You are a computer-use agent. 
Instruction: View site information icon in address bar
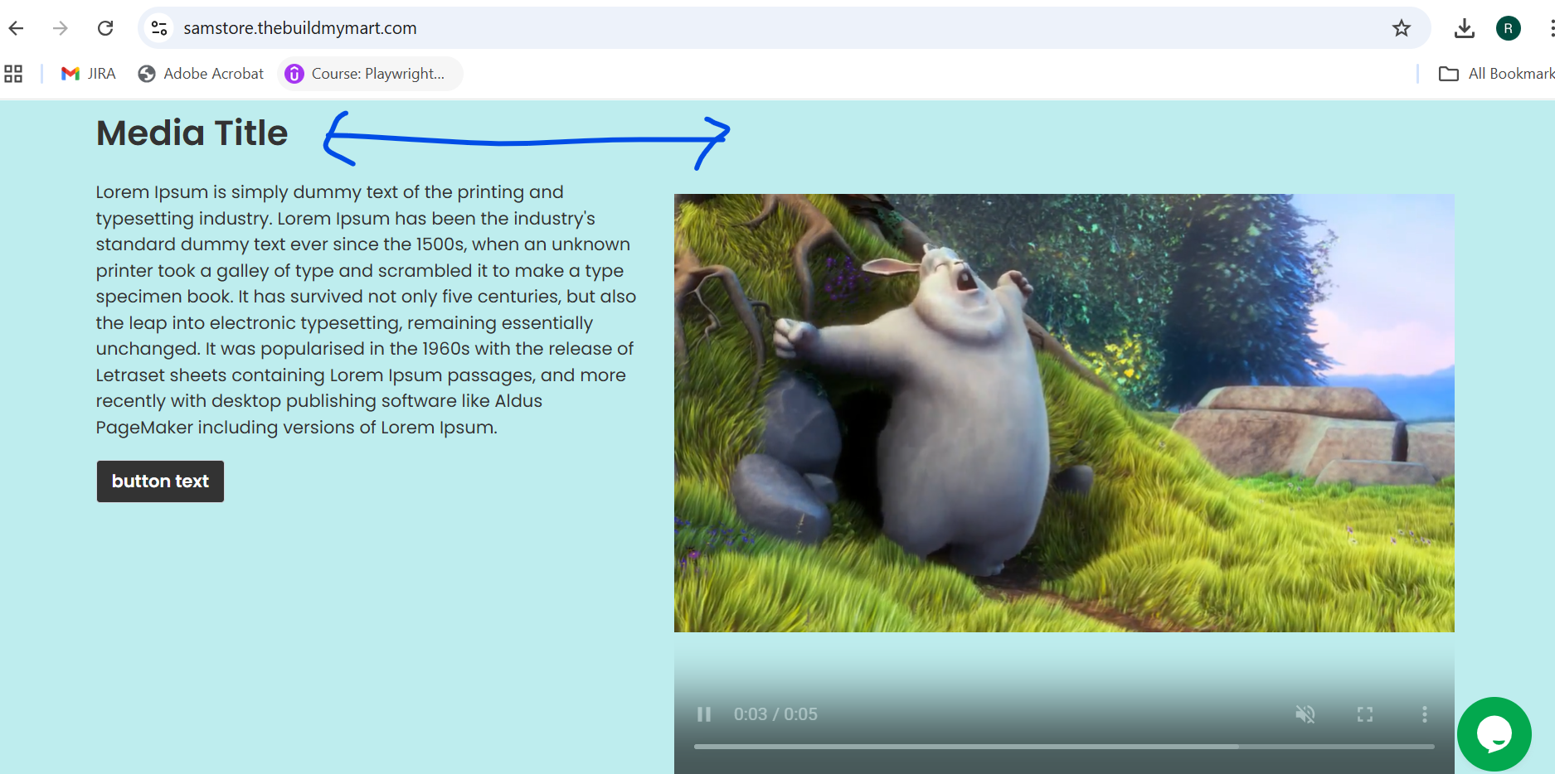[159, 28]
